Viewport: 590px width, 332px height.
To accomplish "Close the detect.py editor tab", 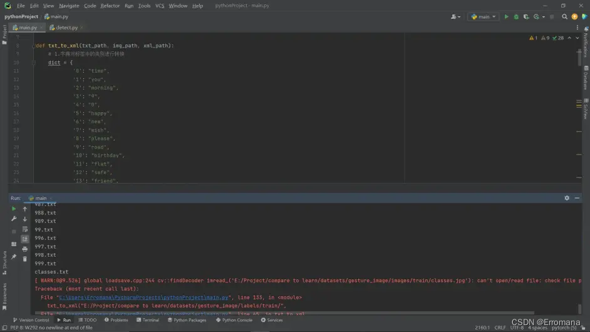I will 81,28.
